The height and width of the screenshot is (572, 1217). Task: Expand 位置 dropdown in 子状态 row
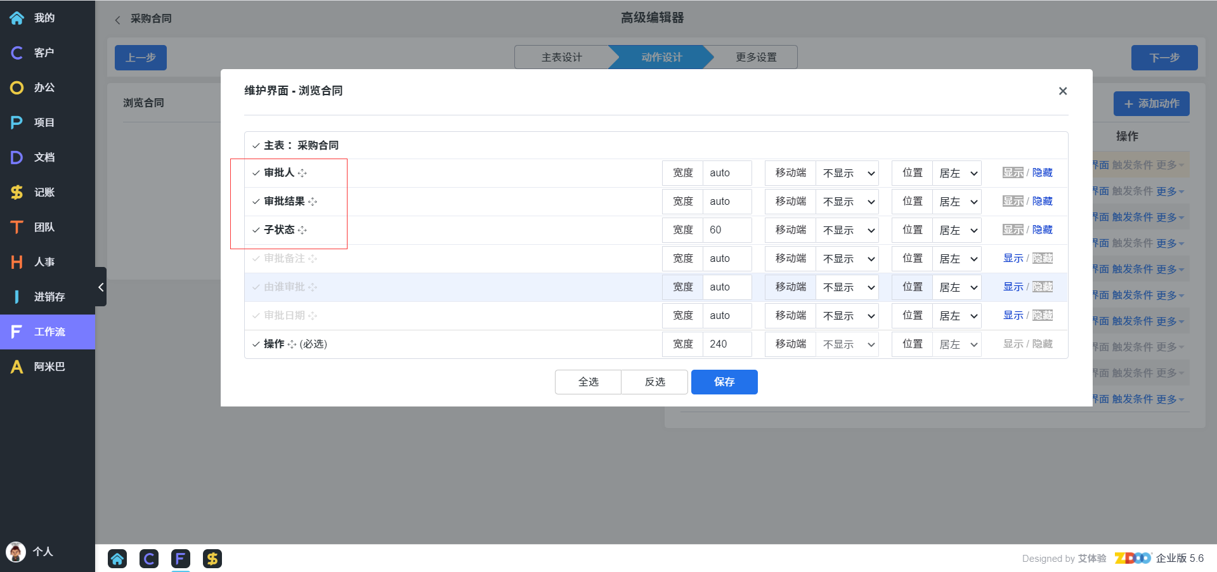pyautogui.click(x=956, y=230)
